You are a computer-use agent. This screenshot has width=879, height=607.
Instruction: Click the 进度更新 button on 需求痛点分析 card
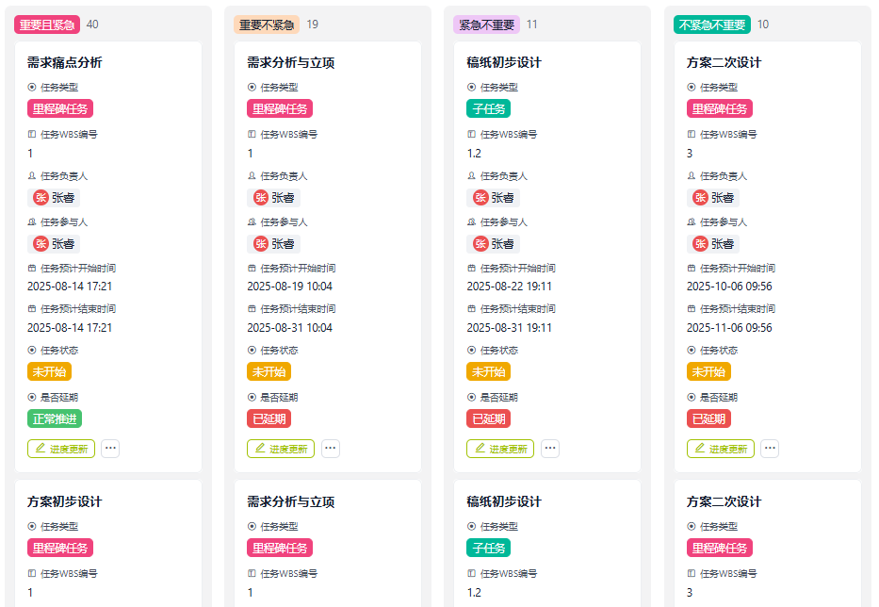pyautogui.click(x=61, y=449)
